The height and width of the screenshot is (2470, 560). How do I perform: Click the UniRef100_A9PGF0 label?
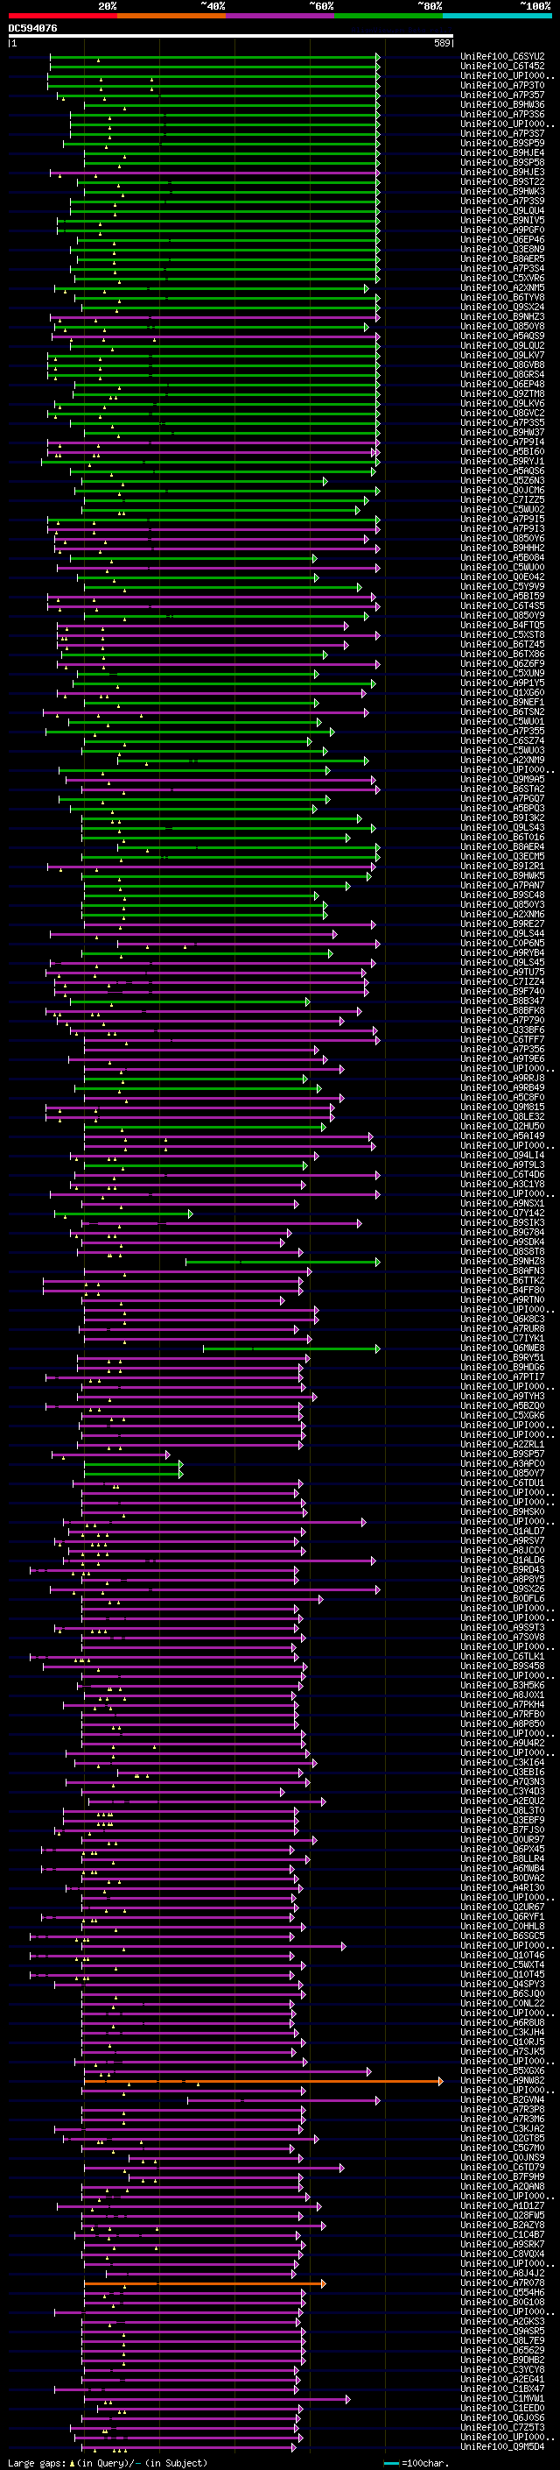[x=502, y=230]
